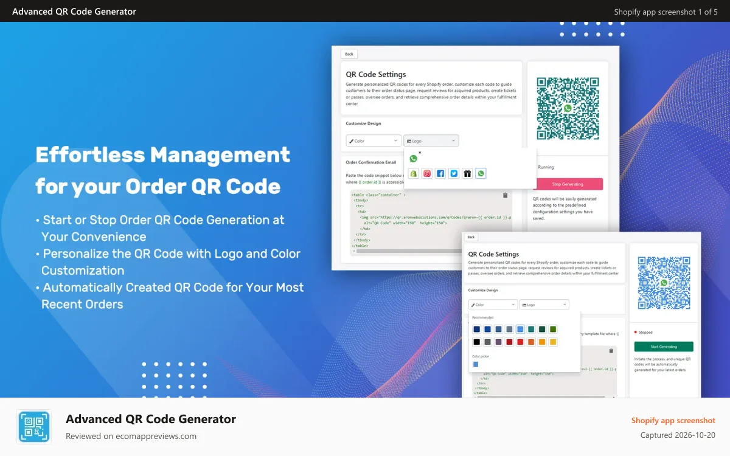Choose the Facebook logo option
Image resolution: width=730 pixels, height=456 pixels.
440,173
